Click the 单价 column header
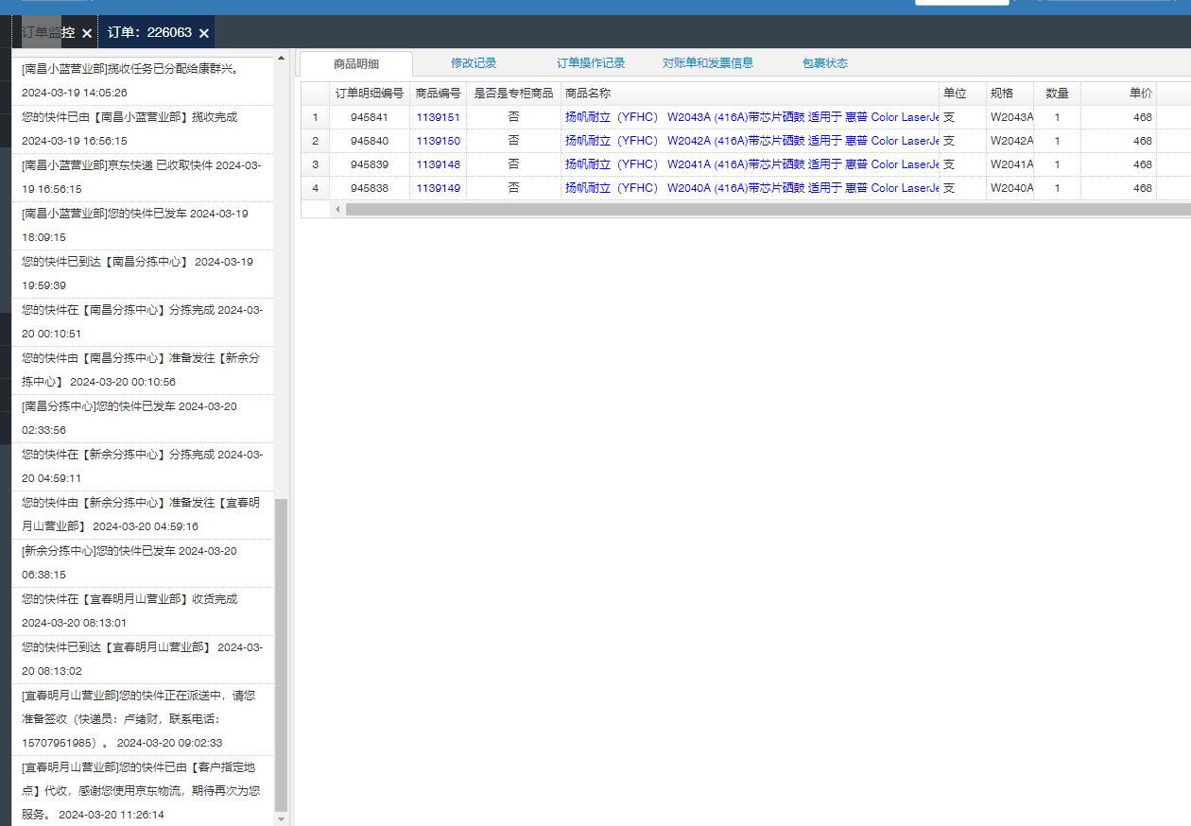The width and height of the screenshot is (1191, 826). [x=1119, y=94]
